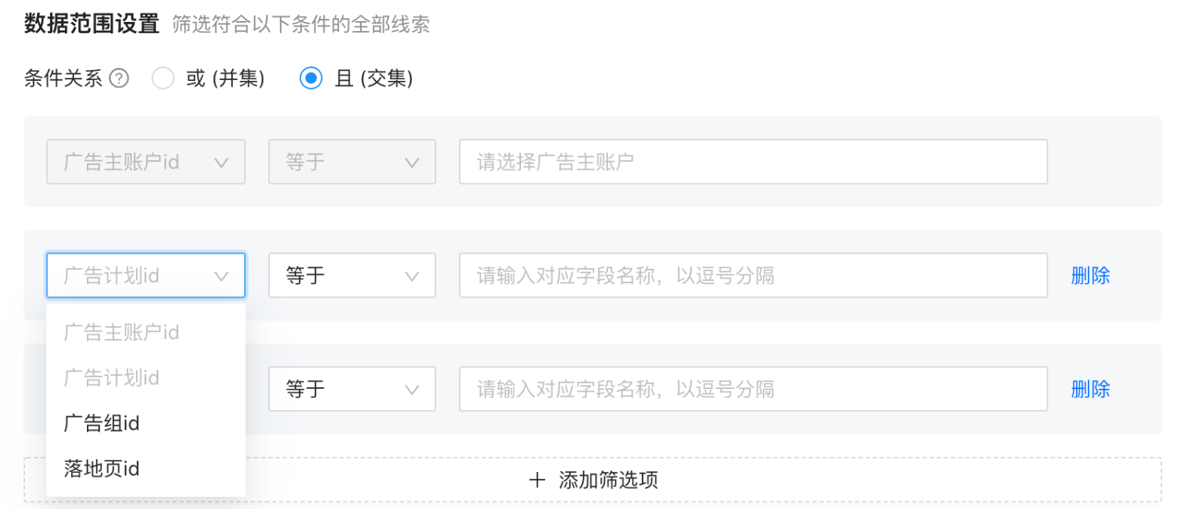Select the 且 (交集) radio button
The height and width of the screenshot is (509, 1181).
coord(310,78)
